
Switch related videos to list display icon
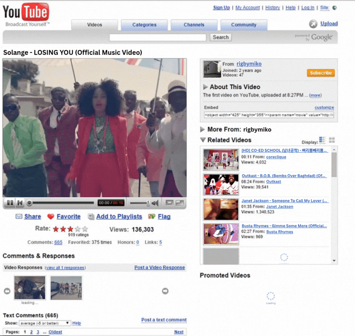[322, 140]
